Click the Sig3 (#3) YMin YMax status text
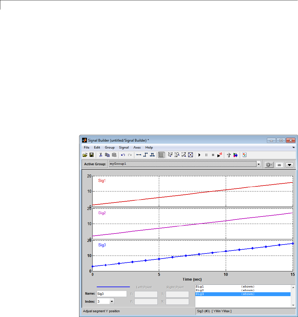This screenshot has height=317, width=298. point(214,311)
